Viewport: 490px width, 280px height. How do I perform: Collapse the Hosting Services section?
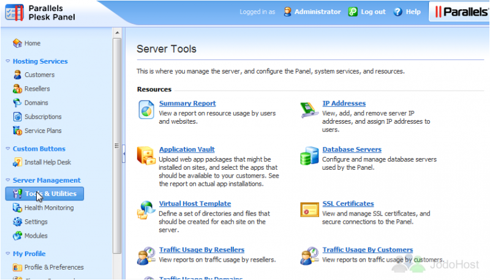coord(8,61)
